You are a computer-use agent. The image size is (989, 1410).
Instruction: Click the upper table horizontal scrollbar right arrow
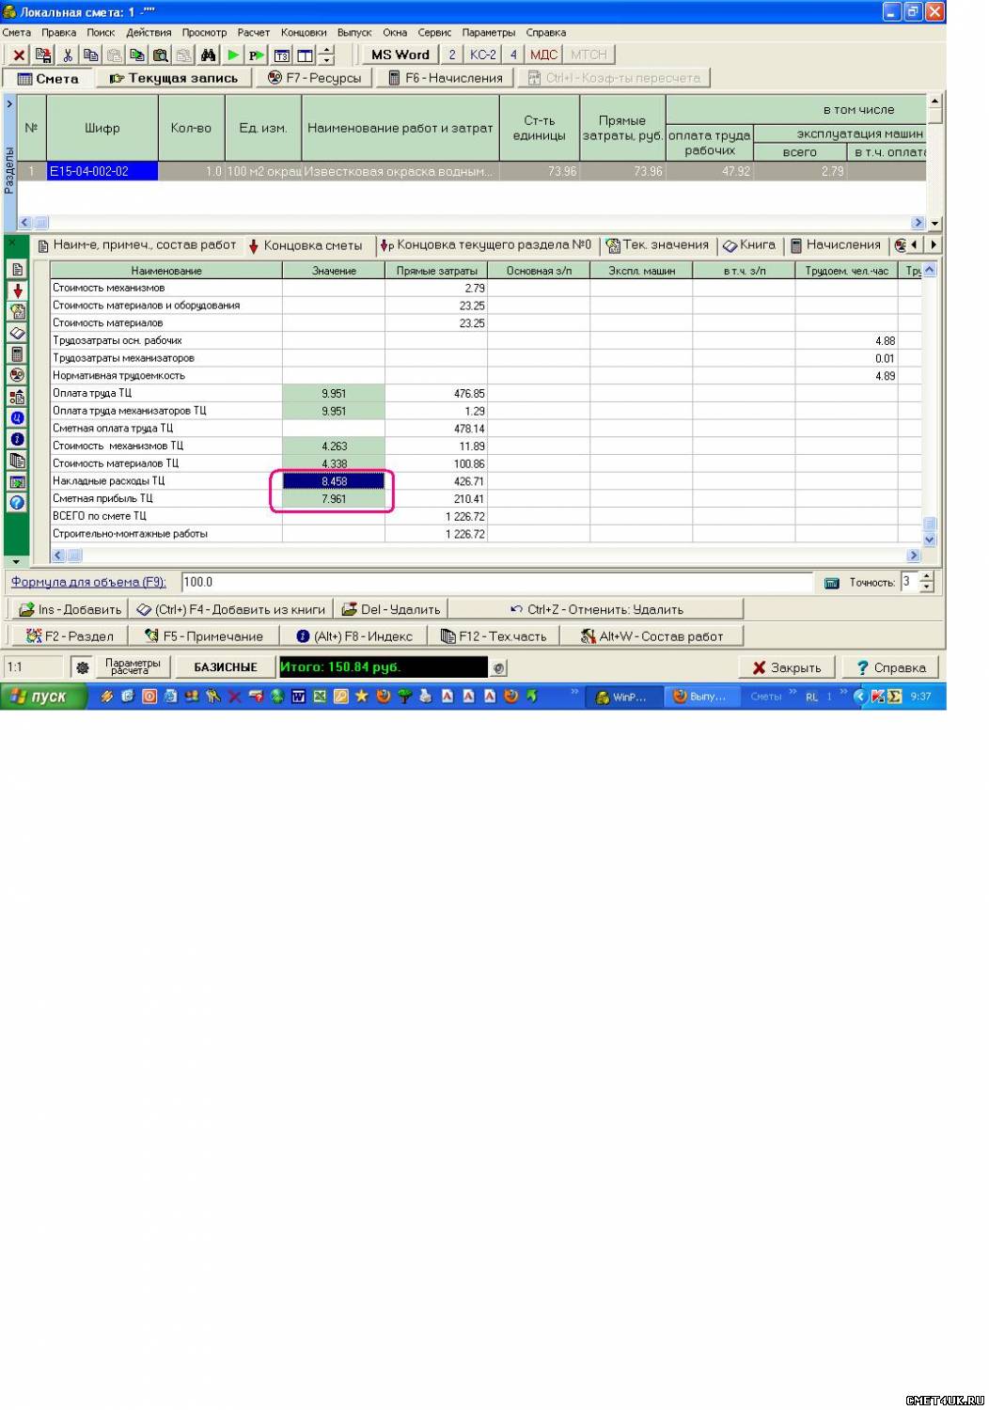click(x=918, y=223)
